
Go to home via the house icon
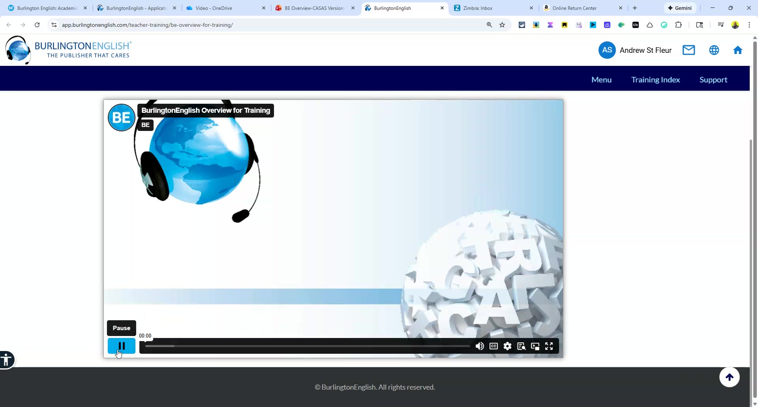click(737, 50)
